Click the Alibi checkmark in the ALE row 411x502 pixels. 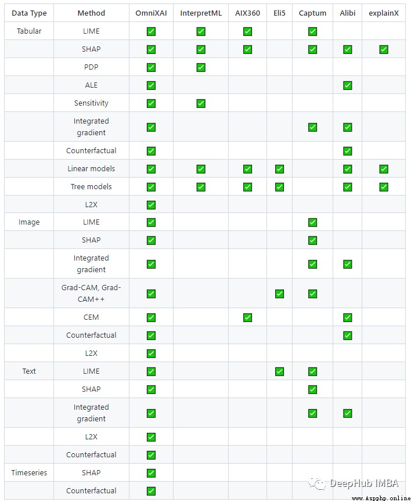click(x=347, y=85)
